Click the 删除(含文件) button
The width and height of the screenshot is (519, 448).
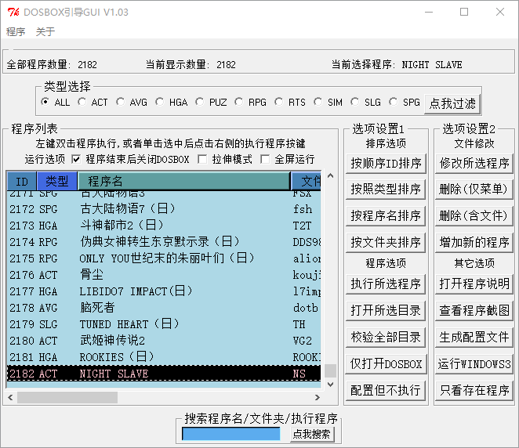[474, 216]
